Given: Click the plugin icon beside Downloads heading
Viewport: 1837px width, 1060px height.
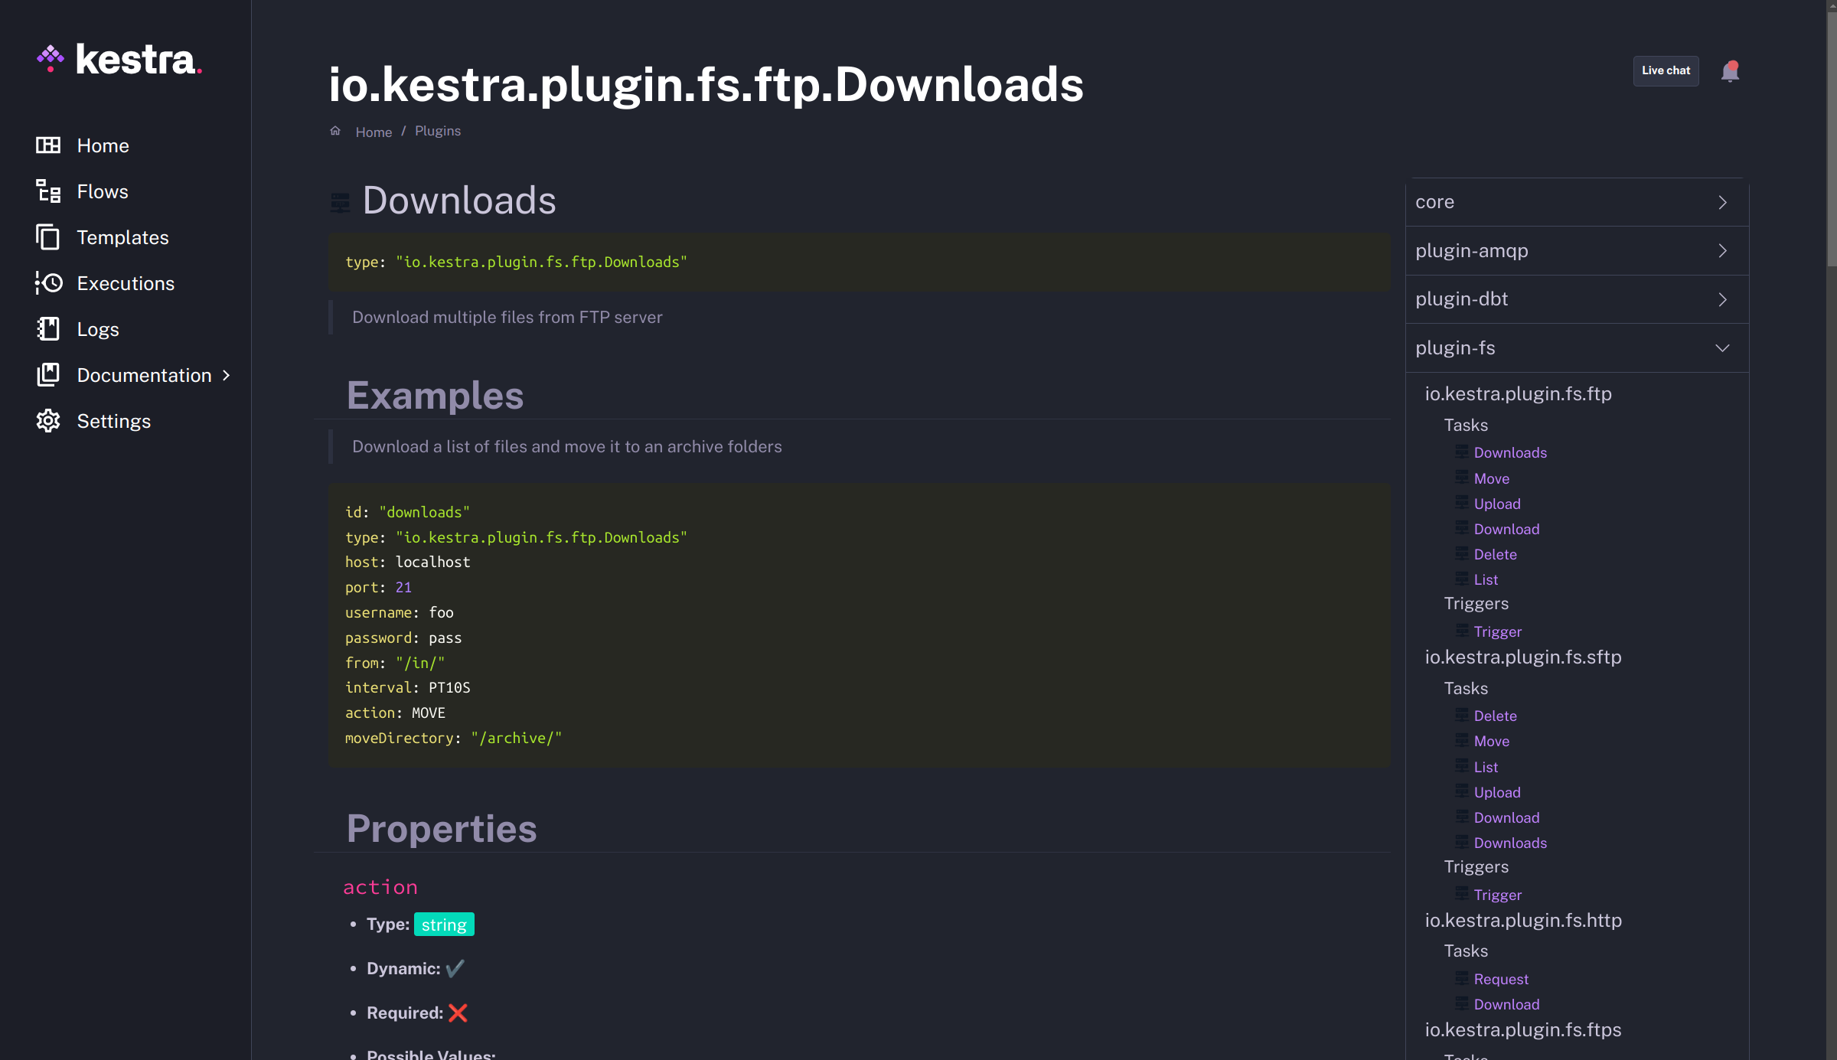Looking at the screenshot, I should [340, 202].
